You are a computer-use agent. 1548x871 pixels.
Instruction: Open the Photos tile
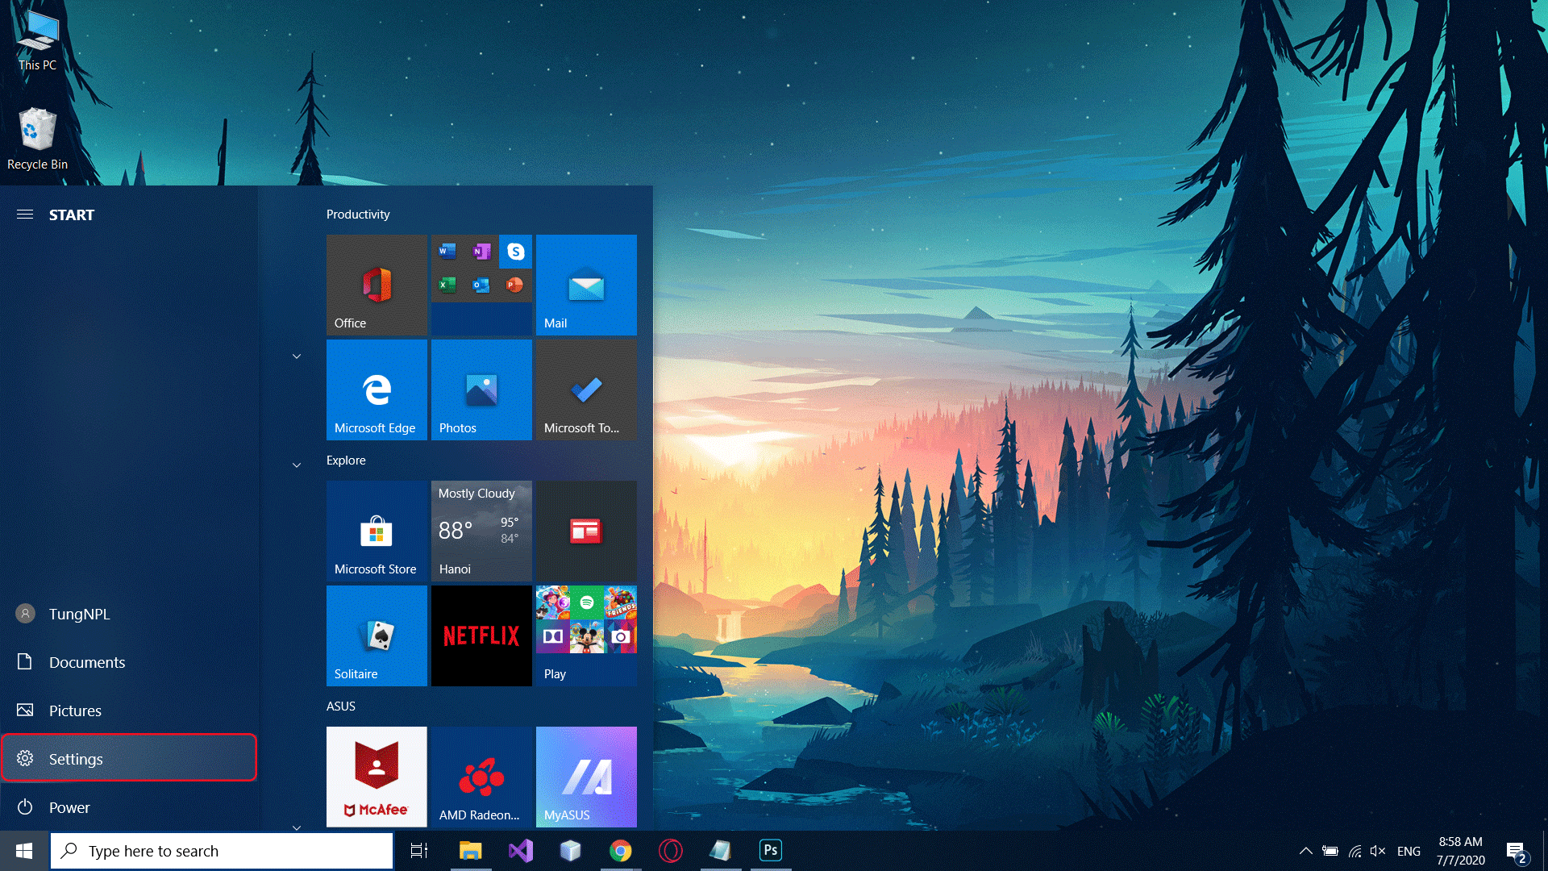coord(481,390)
